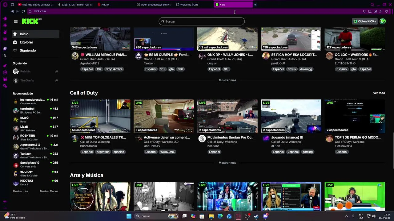
Task: Open Jugando (manco) stream thumbnail
Action: click(291, 116)
